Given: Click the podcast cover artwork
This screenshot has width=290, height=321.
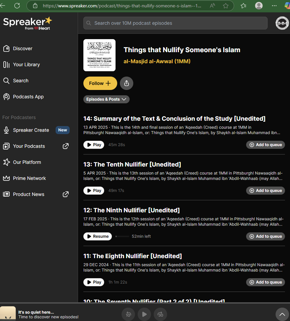Looking at the screenshot, I should pyautogui.click(x=99, y=55).
